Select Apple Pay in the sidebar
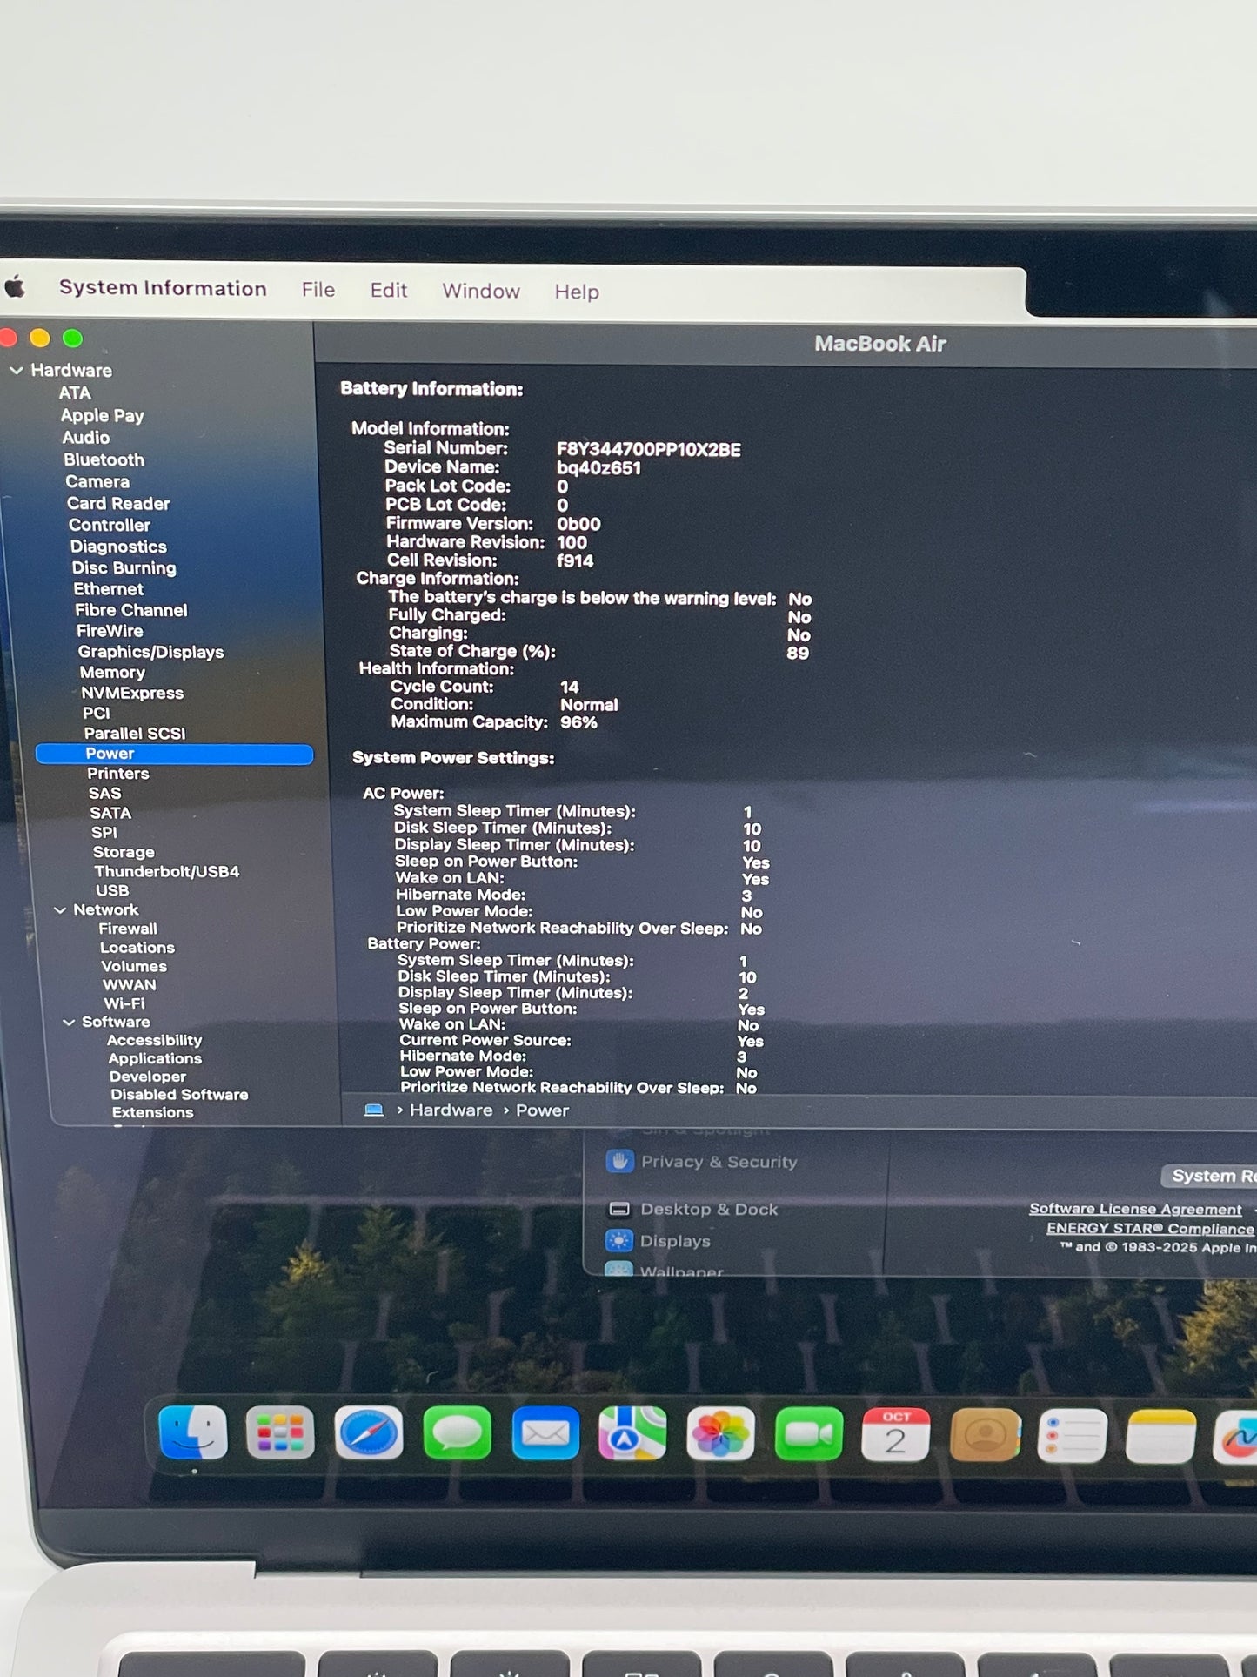The height and width of the screenshot is (1677, 1257). pyautogui.click(x=102, y=416)
